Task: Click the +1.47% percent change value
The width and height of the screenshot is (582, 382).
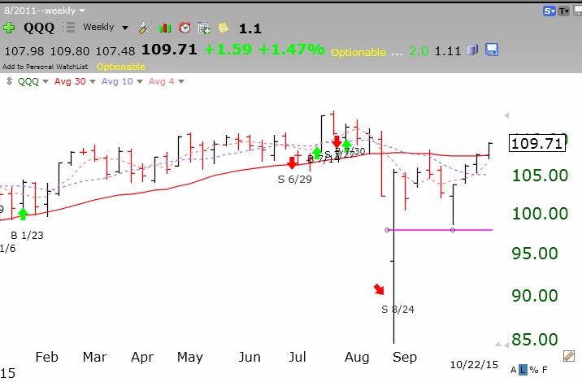Action: pyautogui.click(x=292, y=50)
